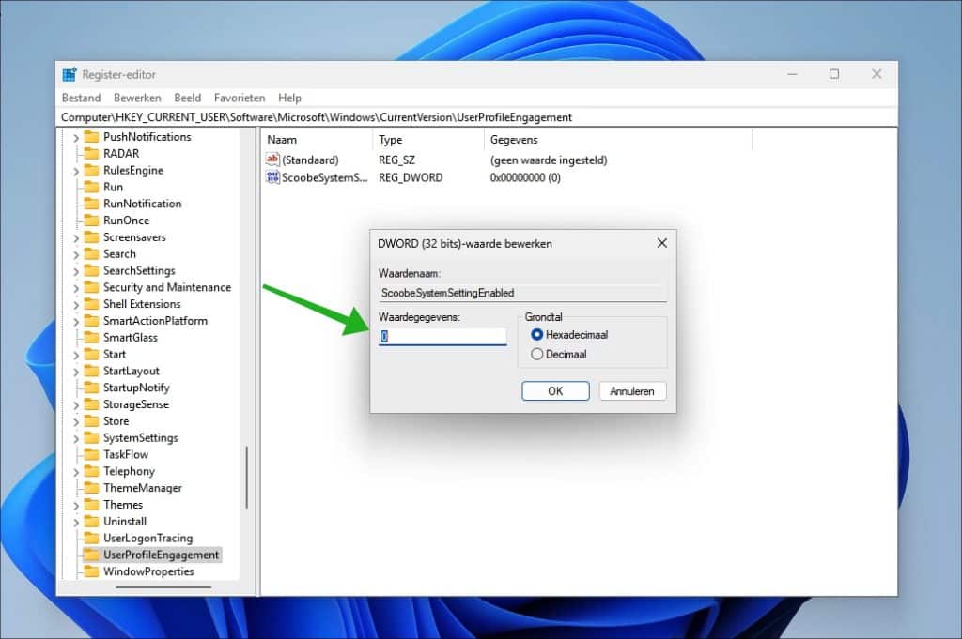Viewport: 962px width, 639px height.
Task: Expand the Store tree node
Action: click(x=75, y=422)
